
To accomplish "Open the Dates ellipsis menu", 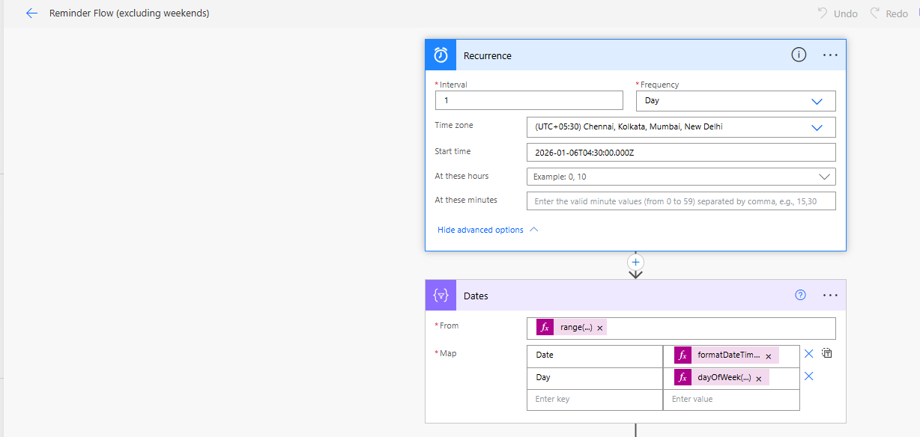I will click(x=830, y=295).
